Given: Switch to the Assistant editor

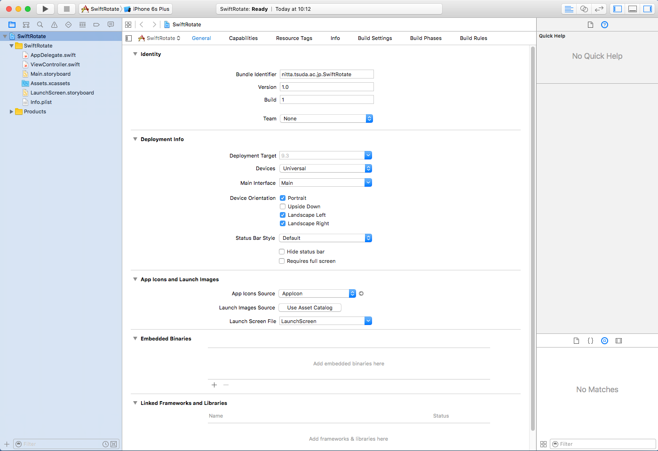Looking at the screenshot, I should pyautogui.click(x=584, y=9).
